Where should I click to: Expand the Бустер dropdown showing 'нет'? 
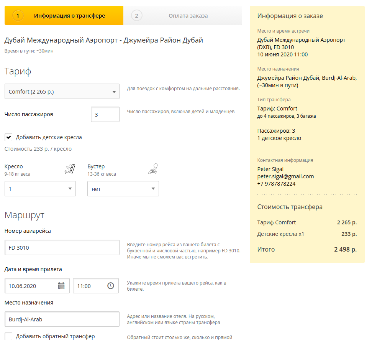(x=123, y=189)
